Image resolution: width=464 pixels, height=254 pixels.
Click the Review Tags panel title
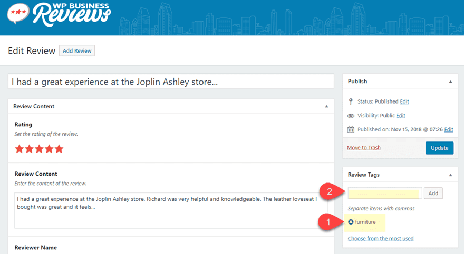click(364, 175)
